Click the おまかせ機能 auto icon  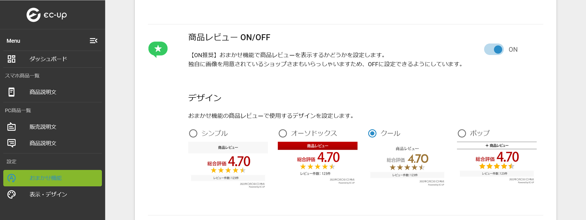(12, 178)
